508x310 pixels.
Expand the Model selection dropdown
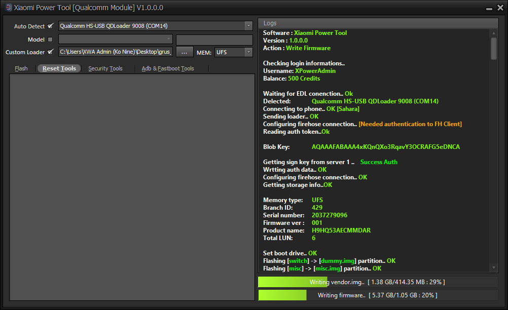click(169, 40)
